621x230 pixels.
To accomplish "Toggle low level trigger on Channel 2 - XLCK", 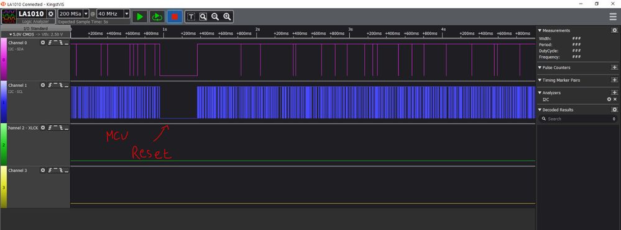I will pyautogui.click(x=67, y=128).
